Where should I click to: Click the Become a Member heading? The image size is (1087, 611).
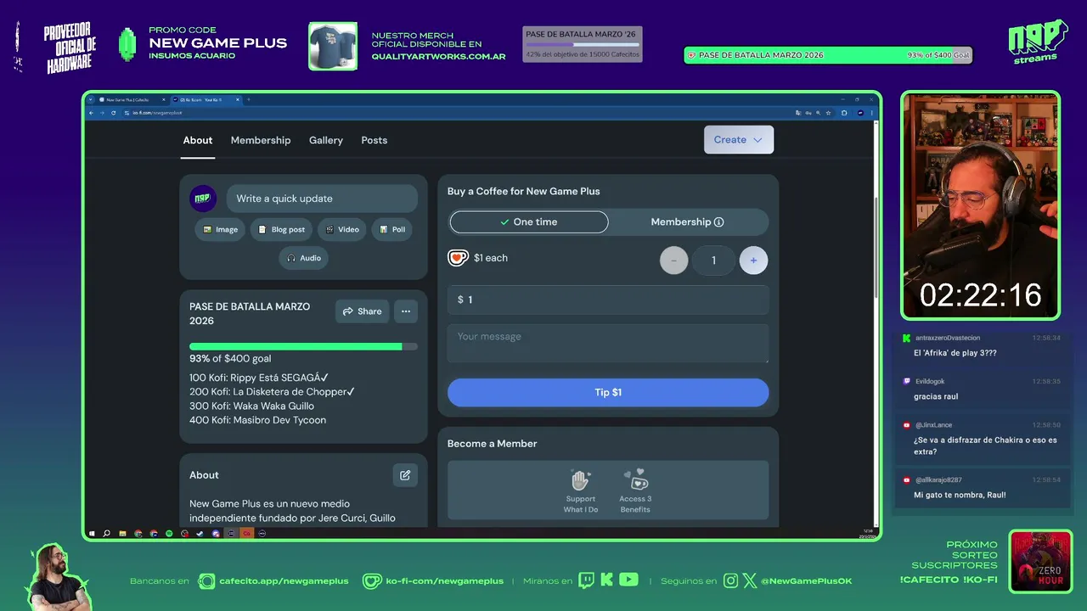click(493, 444)
